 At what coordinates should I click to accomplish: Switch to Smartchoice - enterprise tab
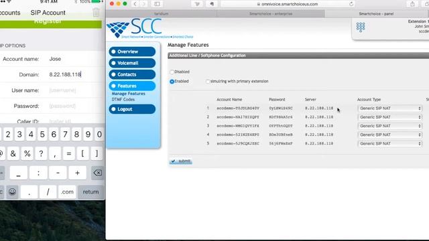(271, 13)
